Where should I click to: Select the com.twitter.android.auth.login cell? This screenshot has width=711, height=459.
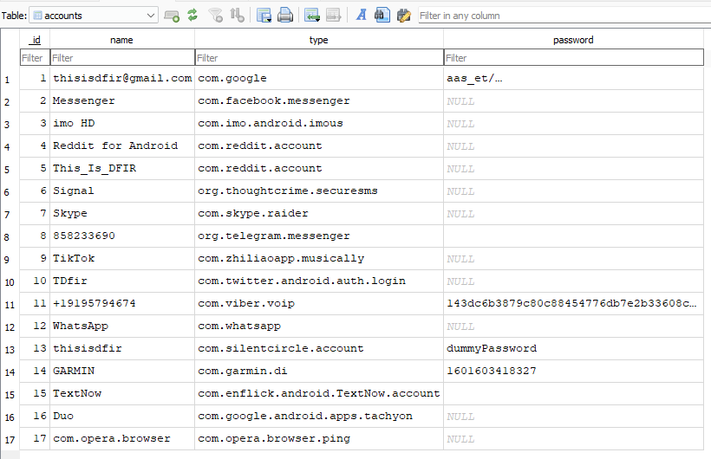[319, 281]
